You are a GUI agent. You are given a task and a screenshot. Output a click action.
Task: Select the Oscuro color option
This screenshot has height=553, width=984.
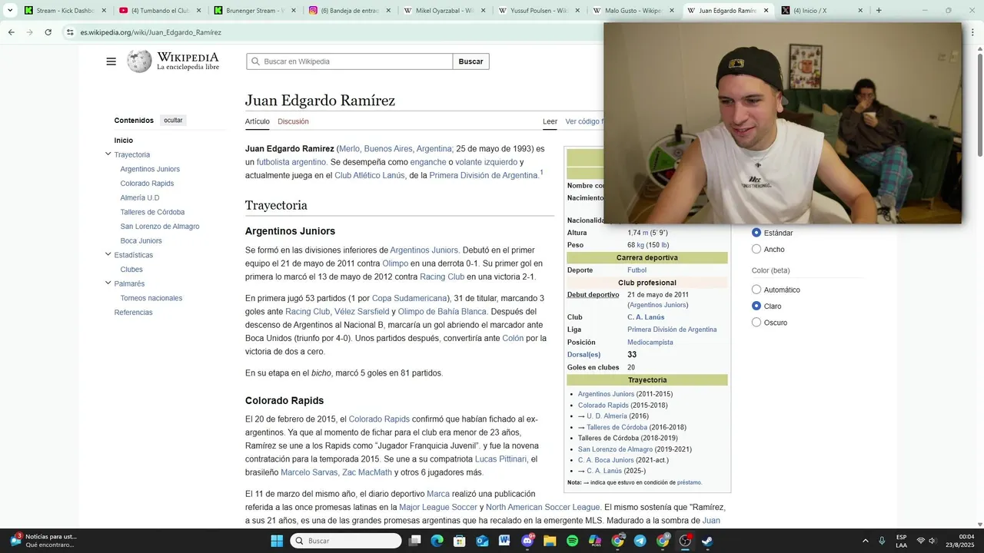(x=756, y=323)
